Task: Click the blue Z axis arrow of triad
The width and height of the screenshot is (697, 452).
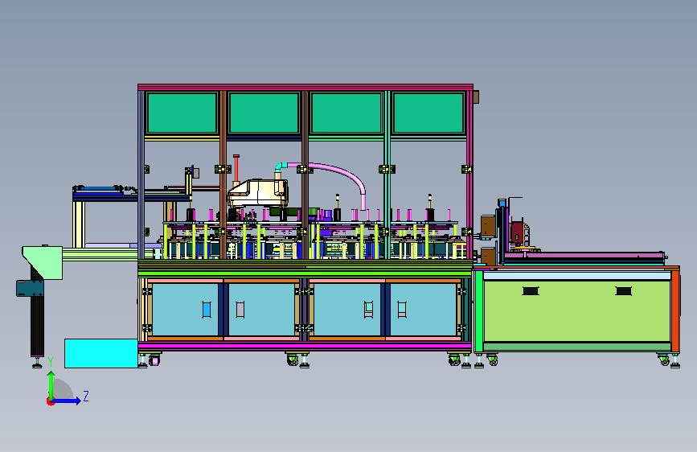Action: [x=67, y=401]
